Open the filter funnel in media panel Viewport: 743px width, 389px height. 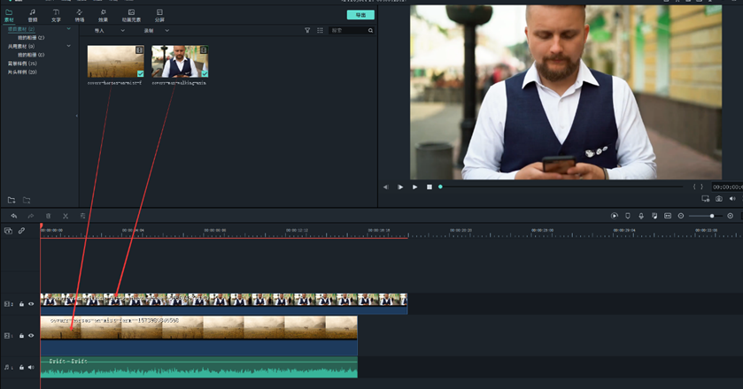307,30
